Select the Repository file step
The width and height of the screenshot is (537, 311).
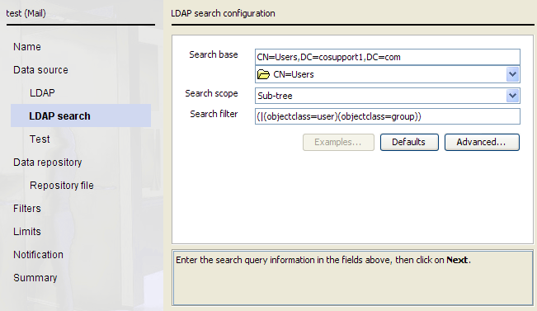click(x=62, y=186)
